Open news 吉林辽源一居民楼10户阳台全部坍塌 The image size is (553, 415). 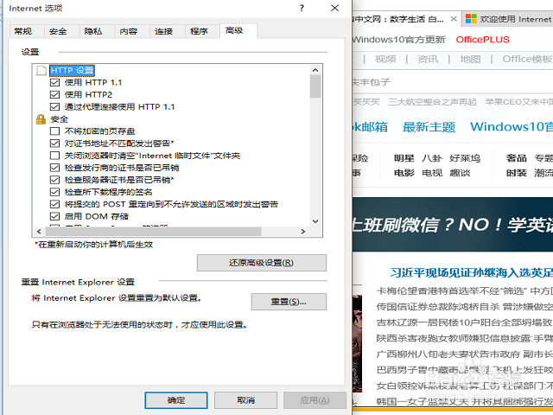464,322
